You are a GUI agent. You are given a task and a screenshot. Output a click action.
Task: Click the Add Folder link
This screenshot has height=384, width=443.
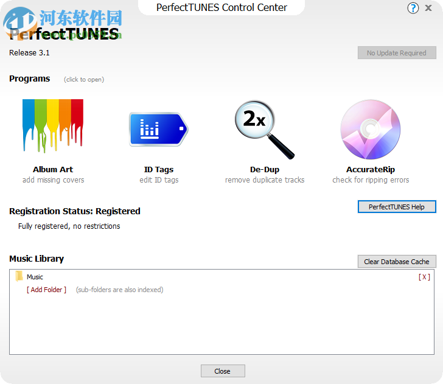(x=46, y=290)
